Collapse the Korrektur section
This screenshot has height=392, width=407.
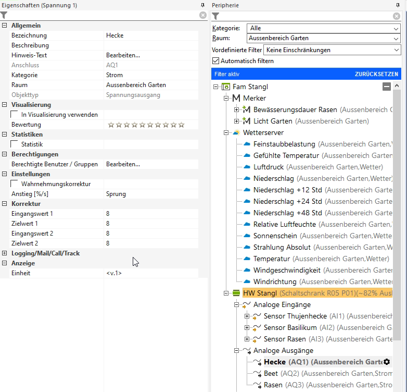click(x=4, y=203)
